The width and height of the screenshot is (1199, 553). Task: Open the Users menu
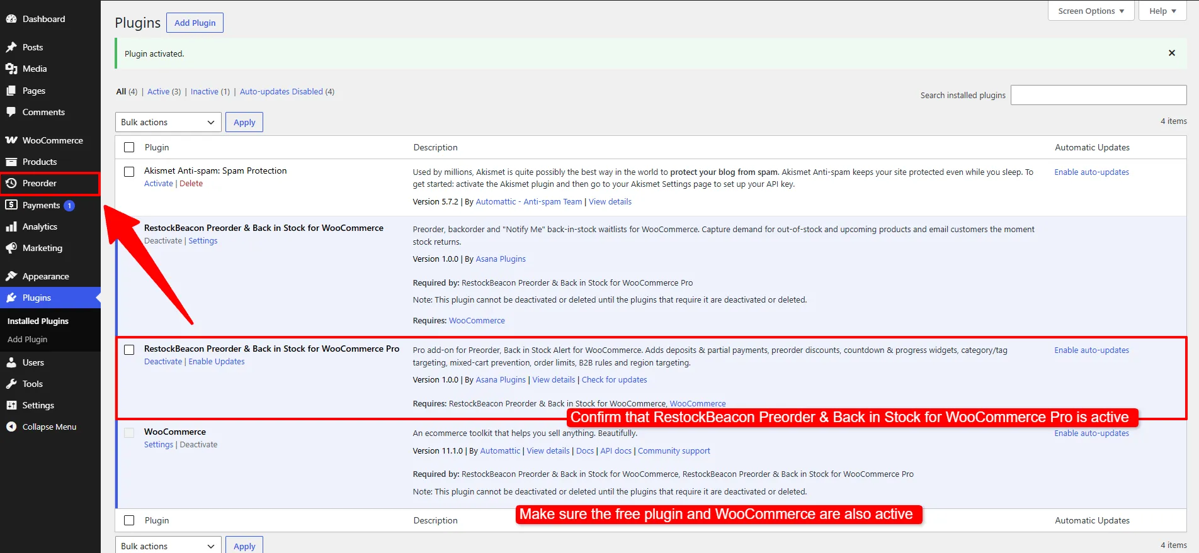50,362
